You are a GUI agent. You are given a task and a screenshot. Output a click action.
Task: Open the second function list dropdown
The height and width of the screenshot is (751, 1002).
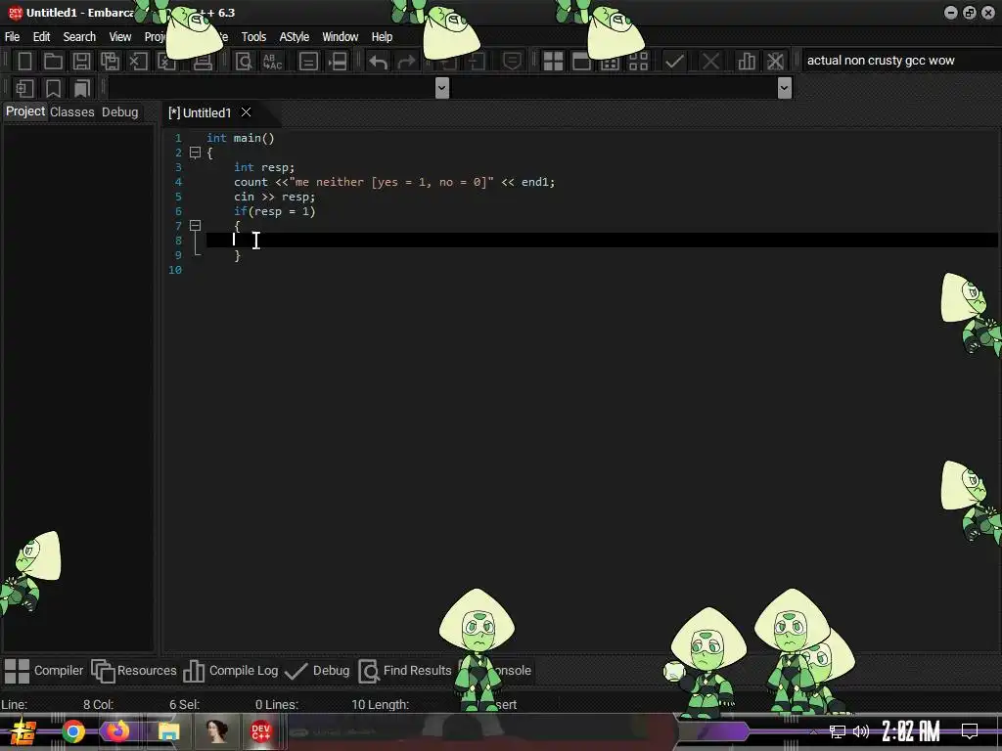785,87
